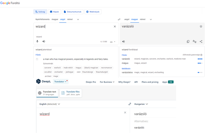Open the DeepL Translator dropdown
Screen dimensions: 205x133
(61, 81)
